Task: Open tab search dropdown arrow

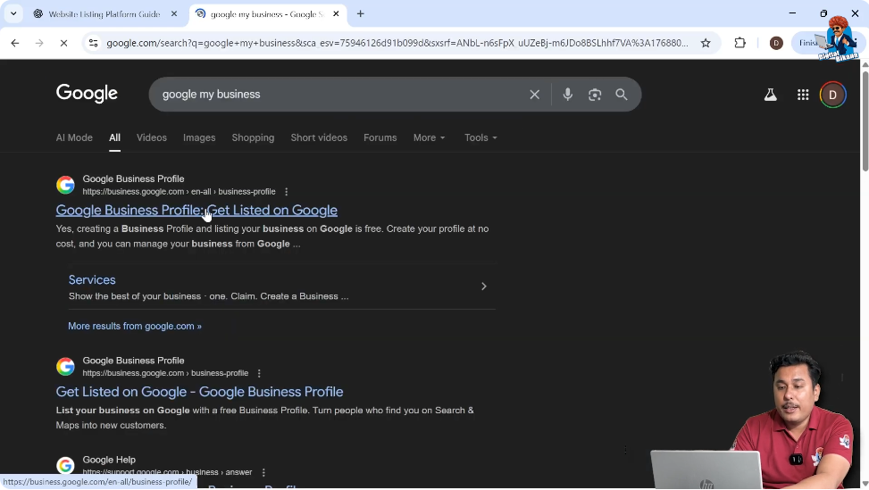Action: [x=13, y=14]
